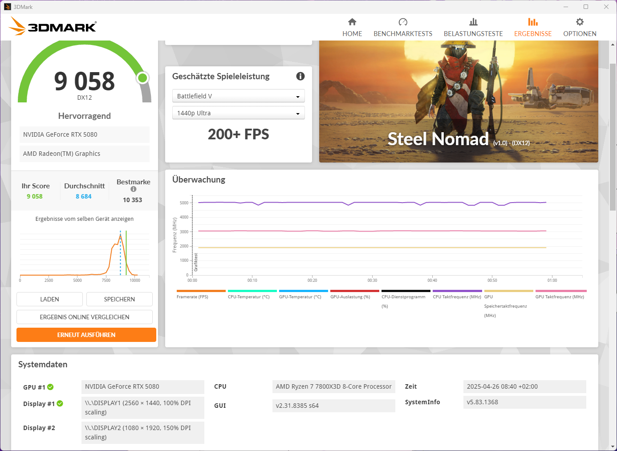Toggle CPU Taktfrequenz (MHz) legend swatch
Viewport: 617px width, 451px height.
click(x=457, y=291)
